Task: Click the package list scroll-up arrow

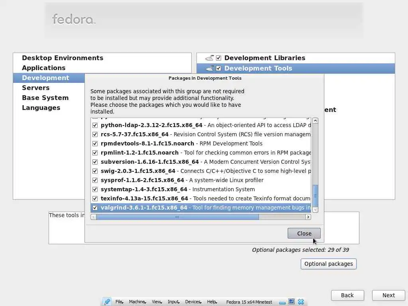Action: [x=315, y=120]
